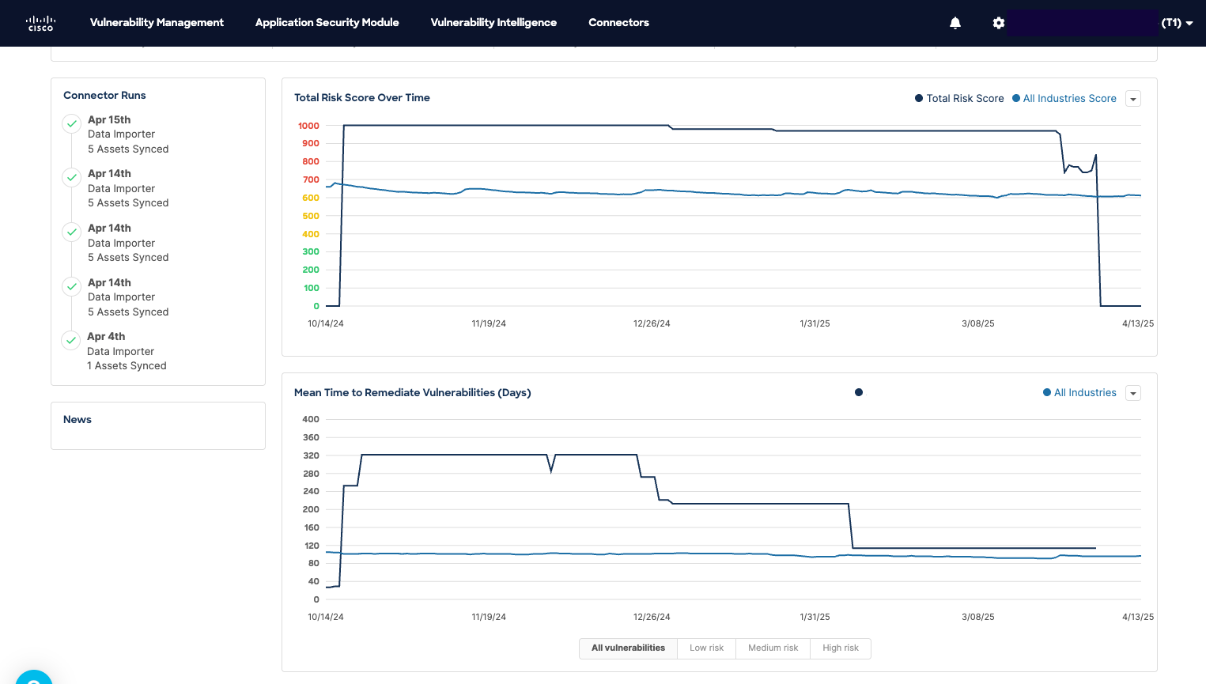Screen dimensions: 1206x684
Task: Click the checkmark icon on the Apr 4th run
Action: 71,340
